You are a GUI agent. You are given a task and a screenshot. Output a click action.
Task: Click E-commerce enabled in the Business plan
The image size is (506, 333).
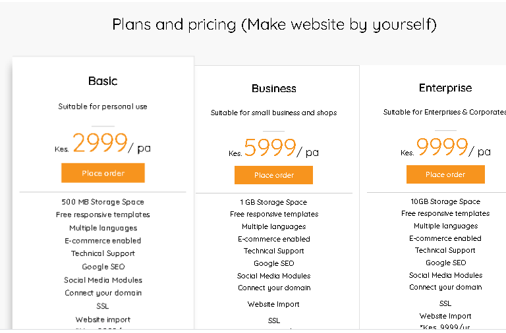point(274,239)
